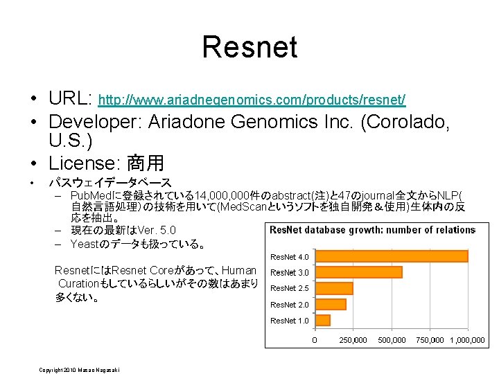Click the "Copyright 2010 Masao Nagasaki" footer

tap(79, 370)
